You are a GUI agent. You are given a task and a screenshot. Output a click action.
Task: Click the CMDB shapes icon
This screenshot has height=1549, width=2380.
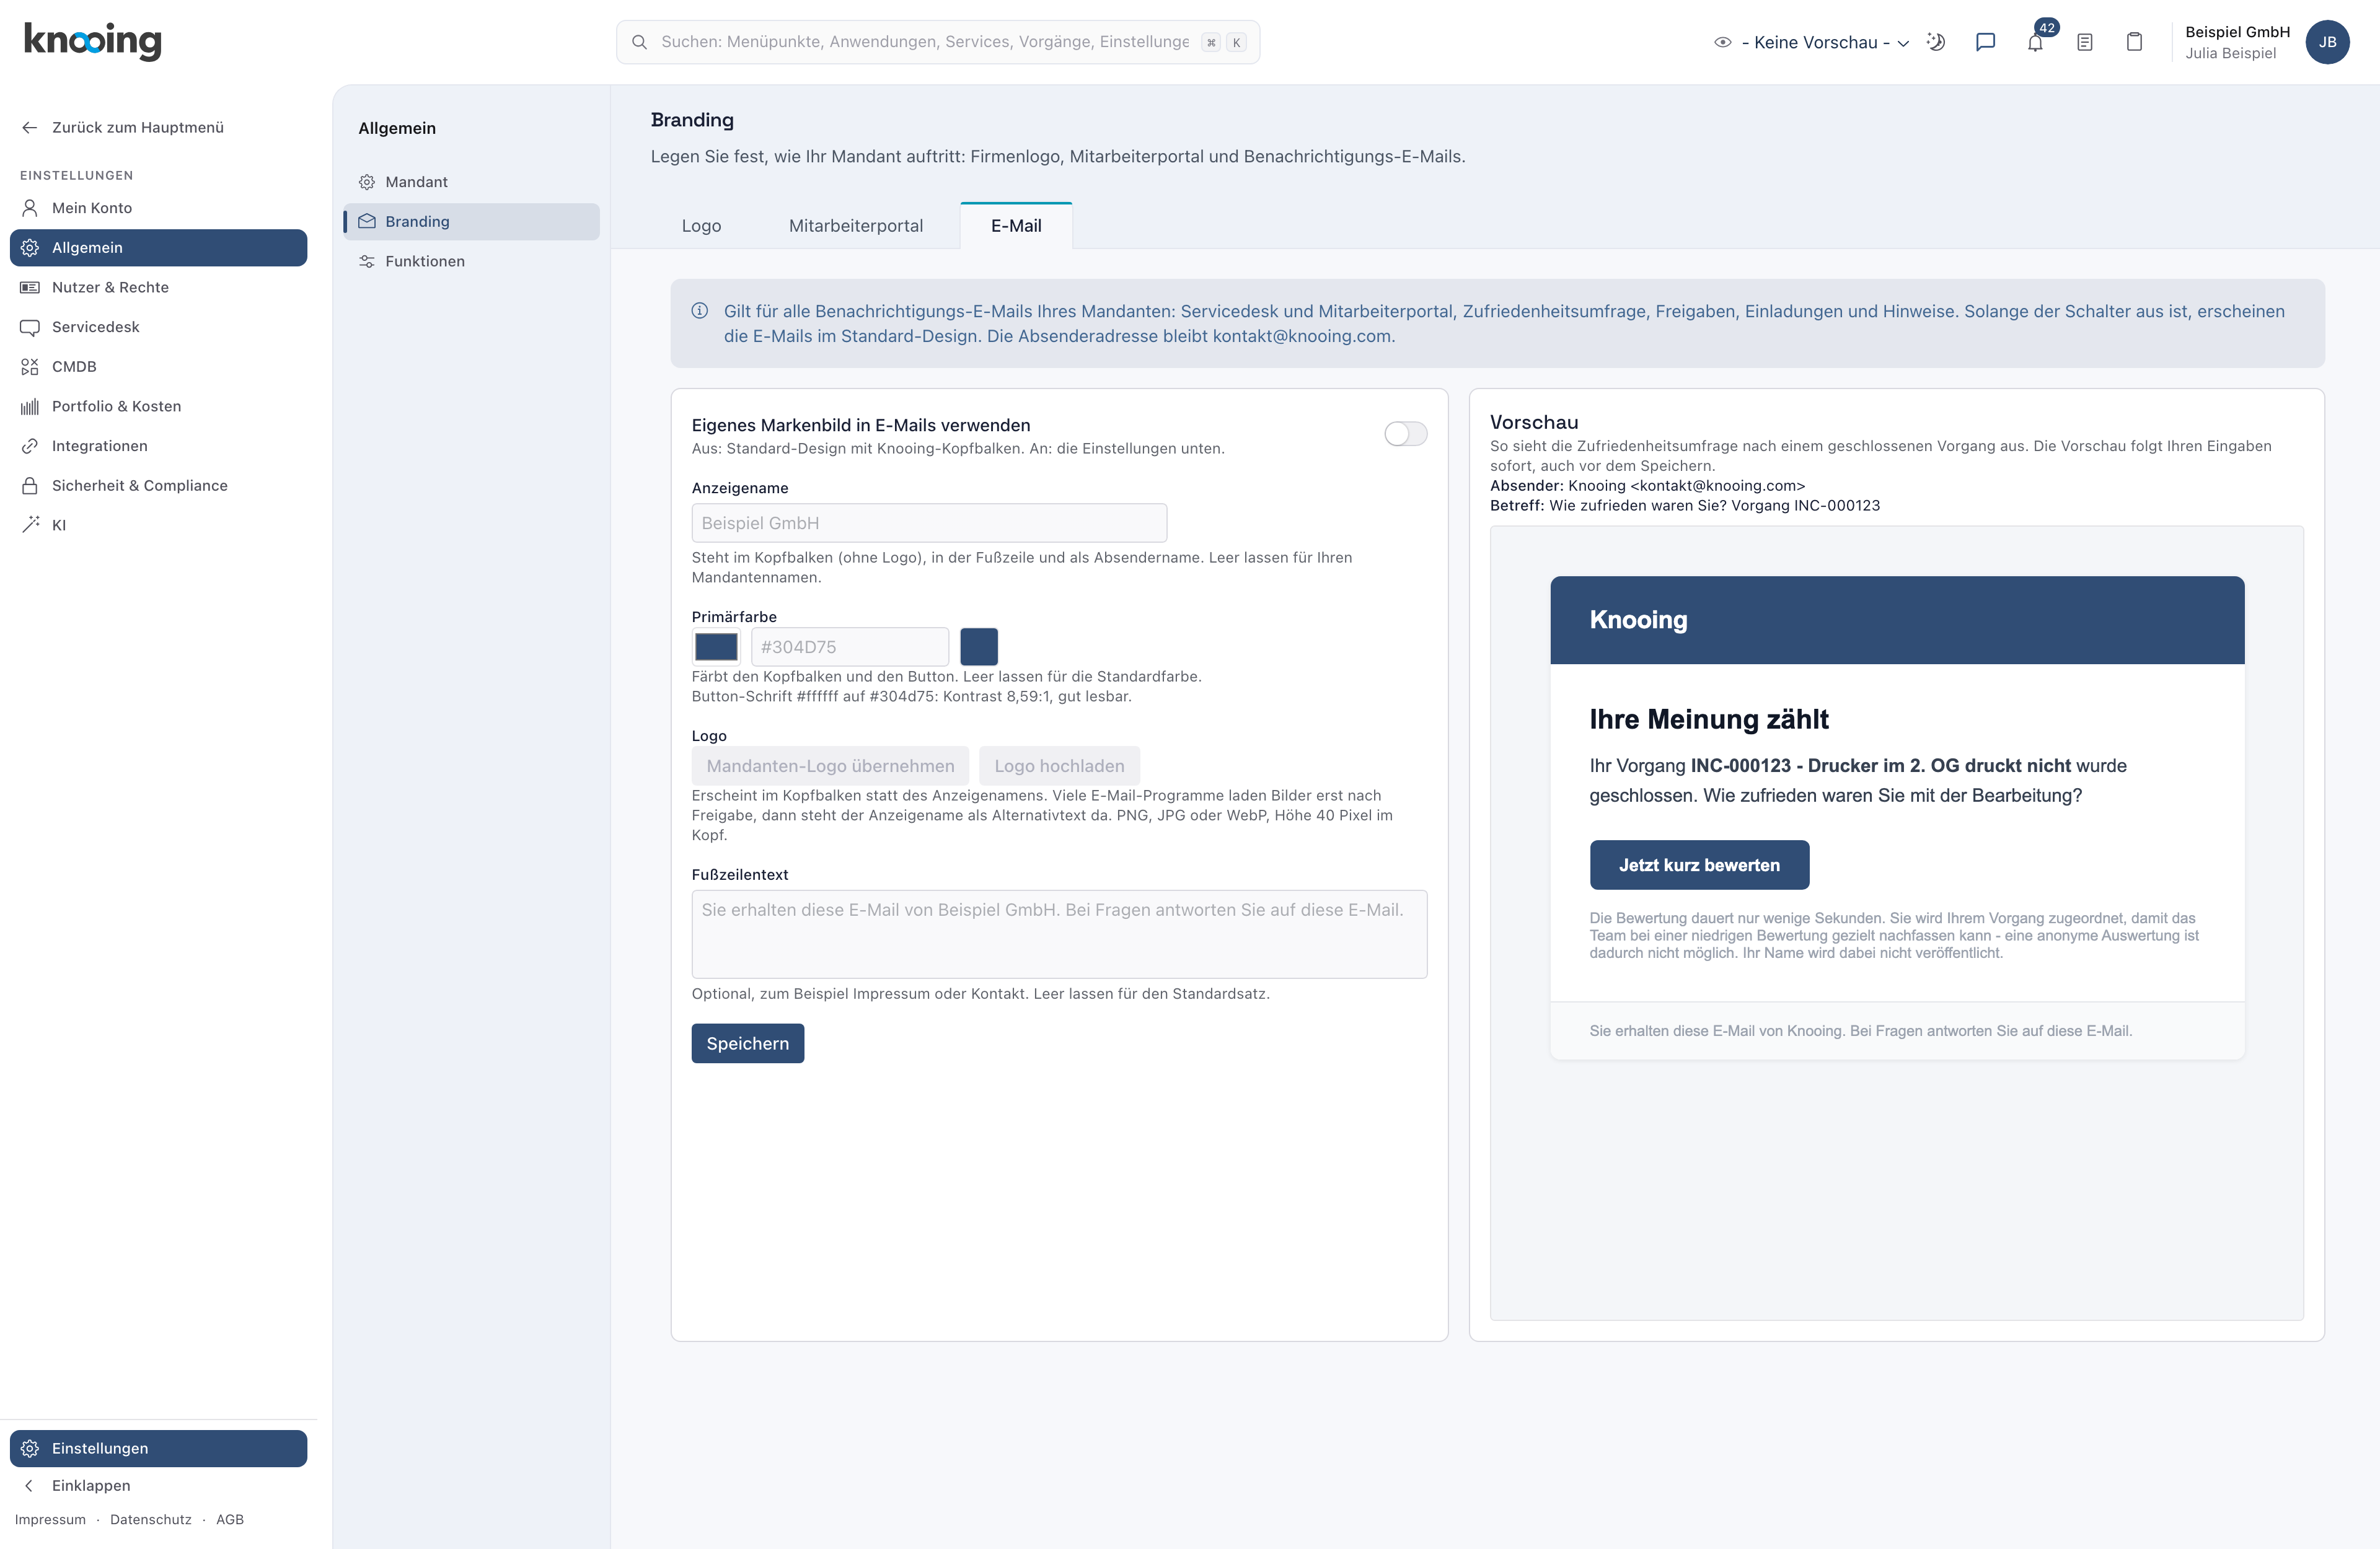(x=30, y=366)
